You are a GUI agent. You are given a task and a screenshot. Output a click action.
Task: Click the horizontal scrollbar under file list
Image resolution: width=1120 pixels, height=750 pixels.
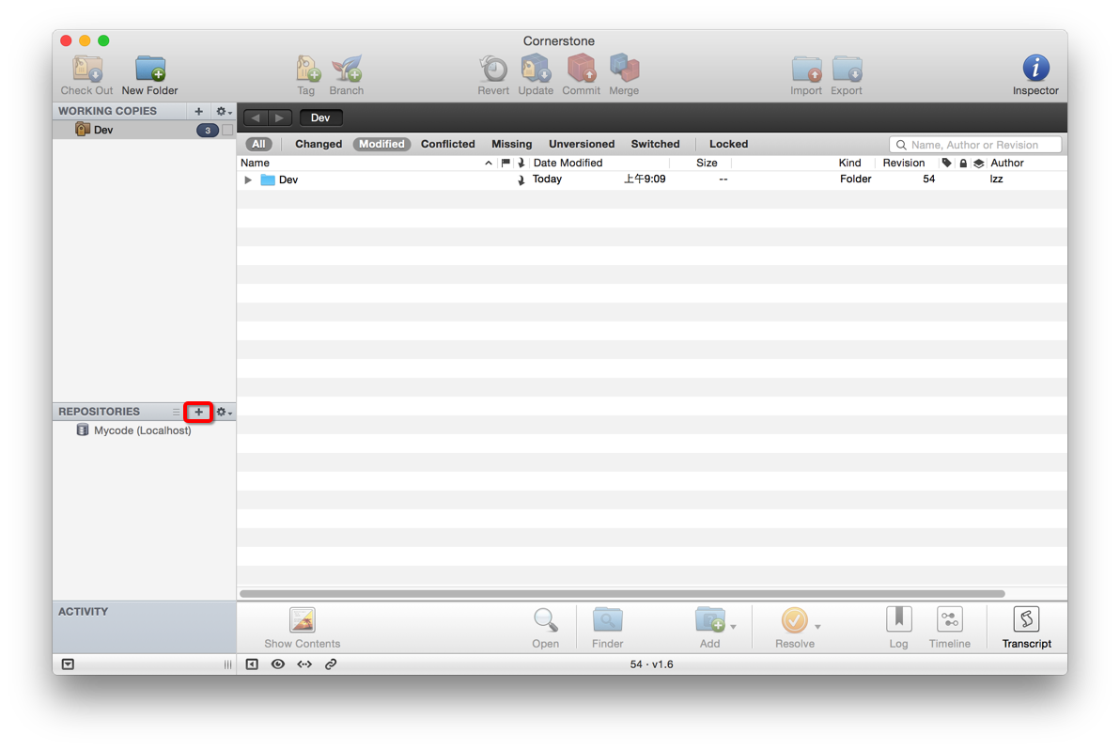click(622, 594)
